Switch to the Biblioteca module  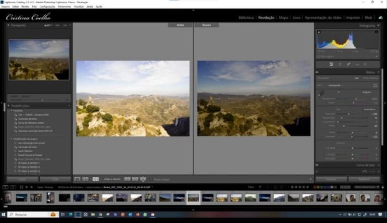click(x=246, y=18)
